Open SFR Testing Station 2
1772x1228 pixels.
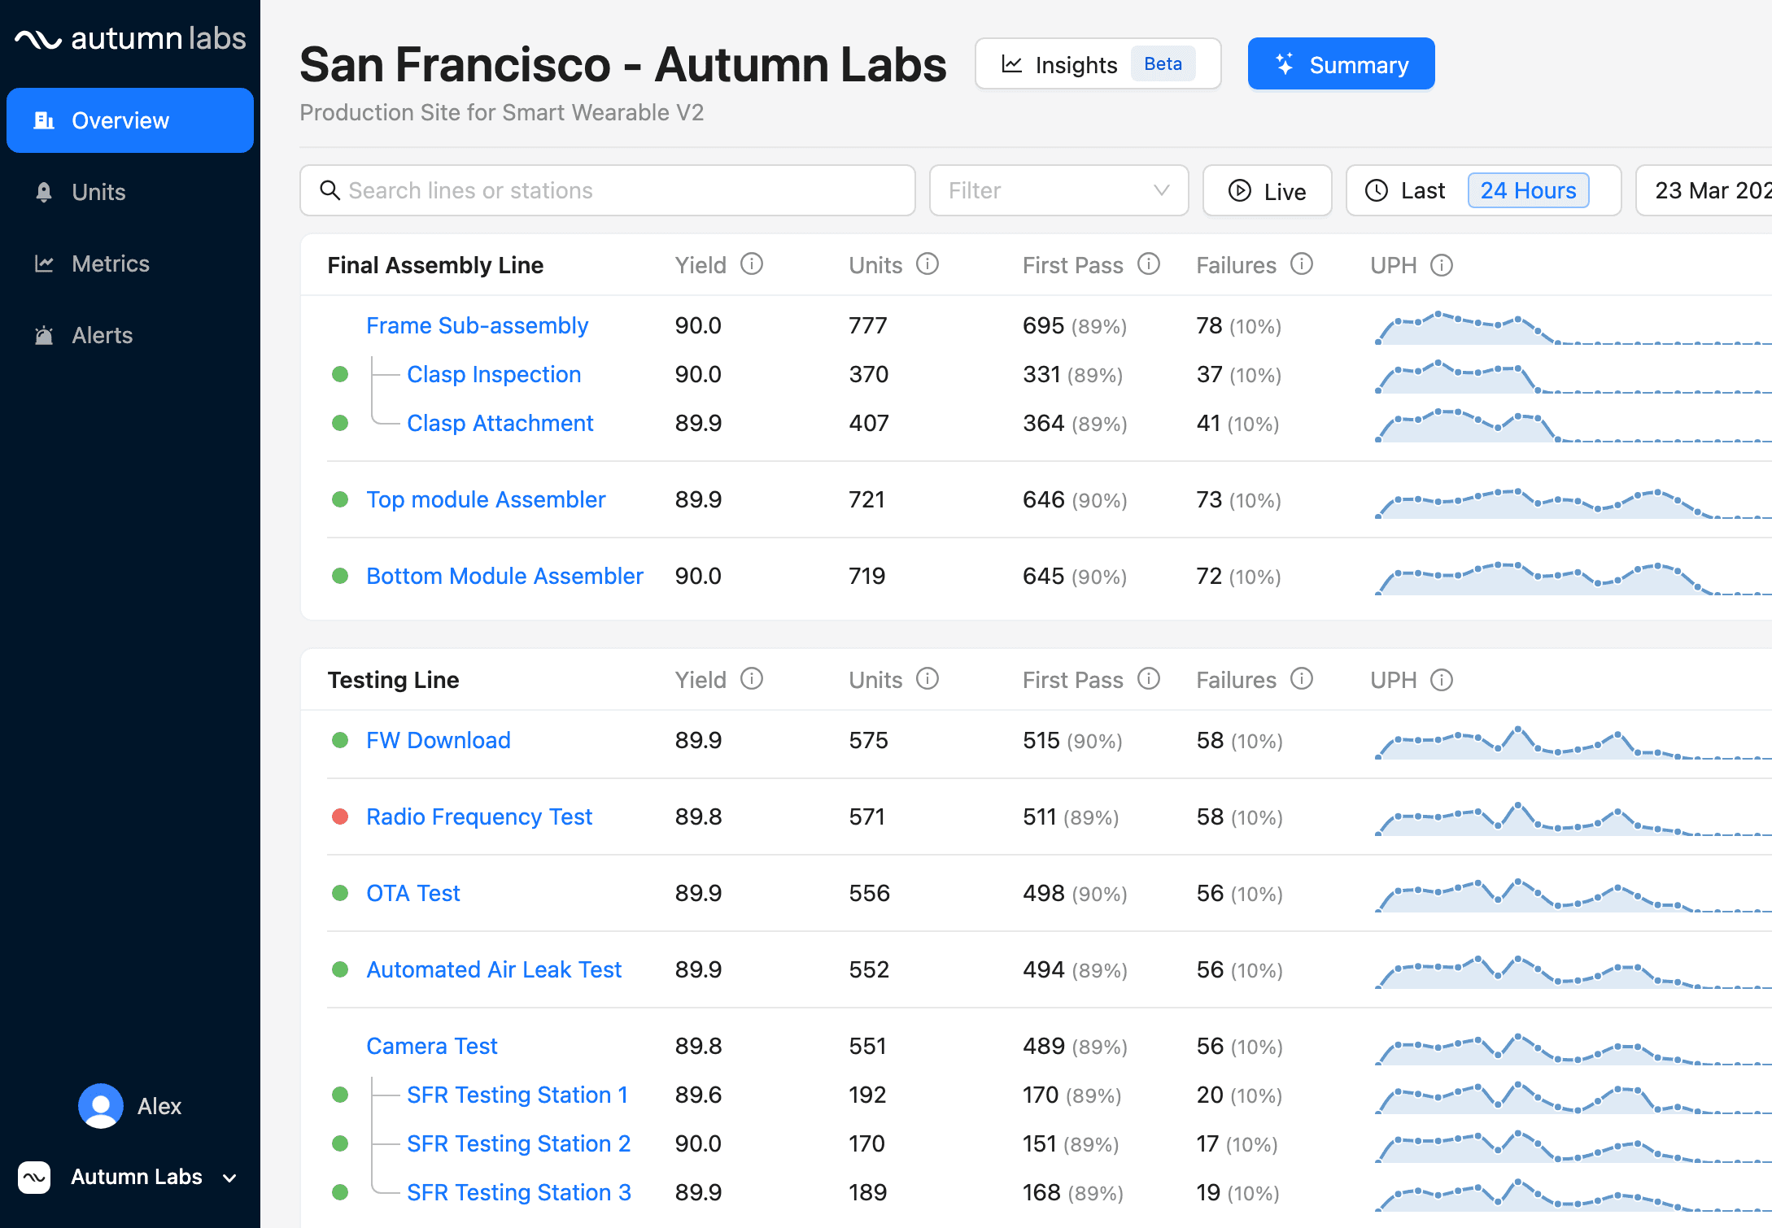518,1143
